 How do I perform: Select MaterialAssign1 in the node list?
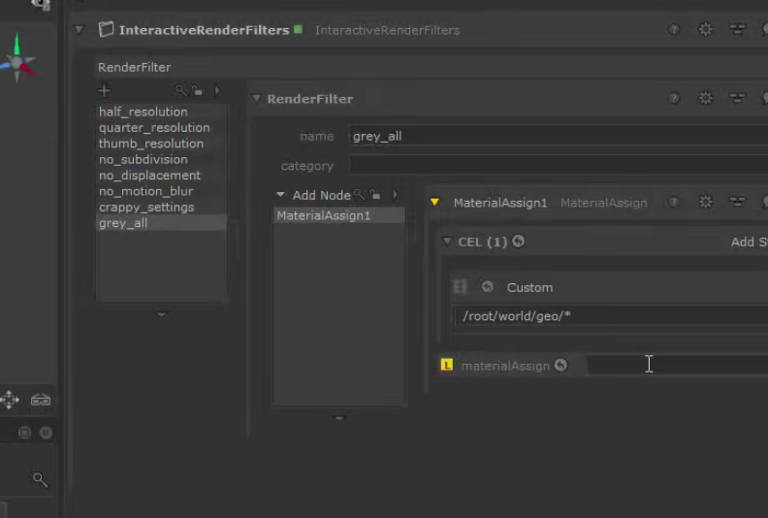coord(324,215)
